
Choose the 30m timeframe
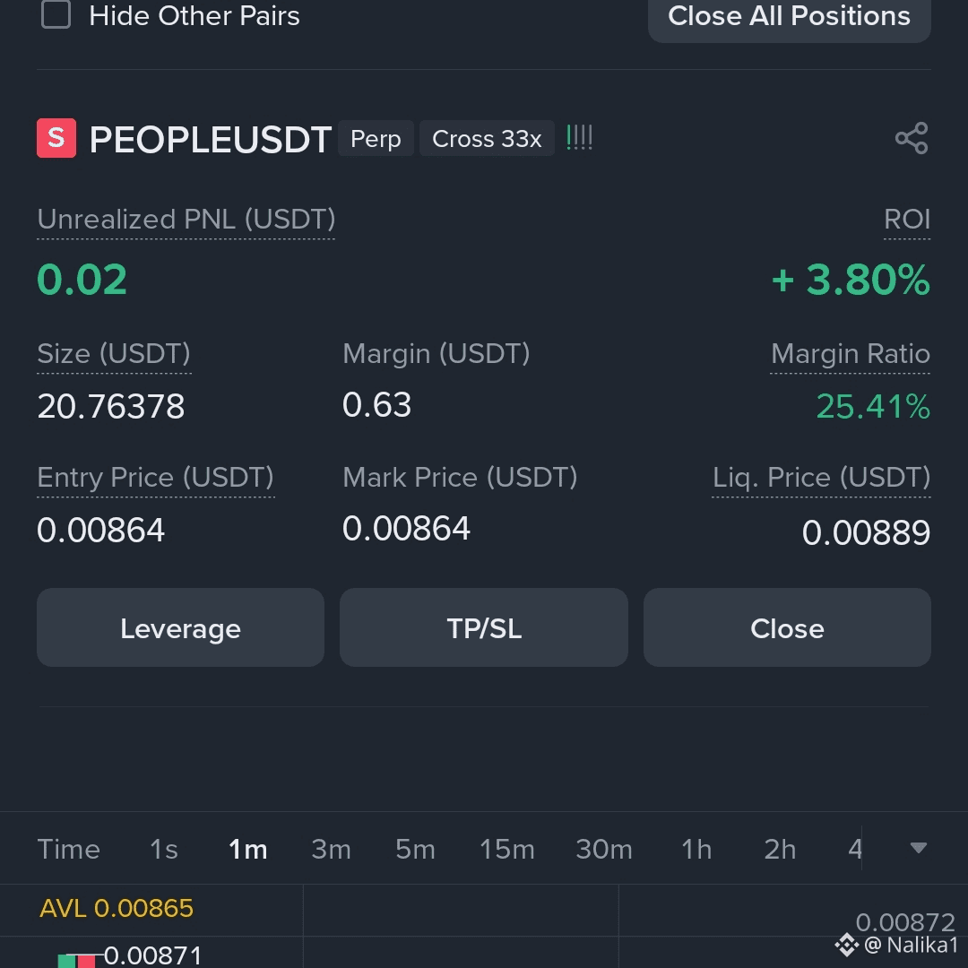click(x=604, y=850)
